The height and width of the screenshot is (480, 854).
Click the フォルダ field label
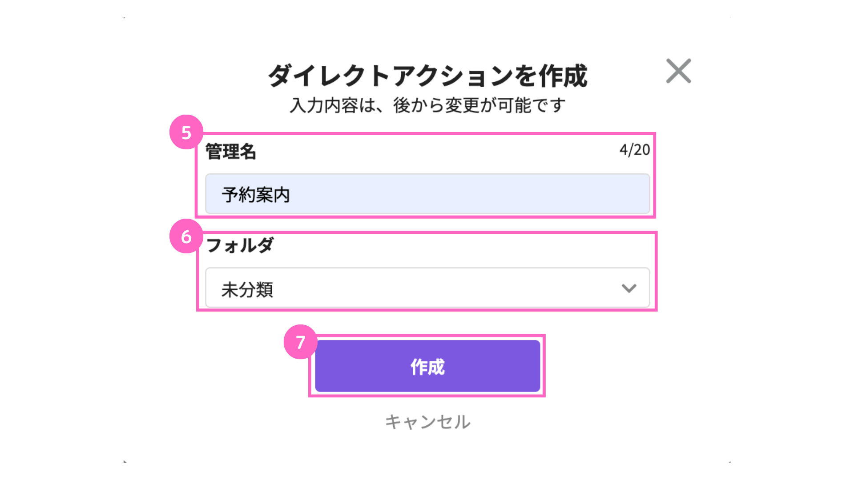[240, 245]
